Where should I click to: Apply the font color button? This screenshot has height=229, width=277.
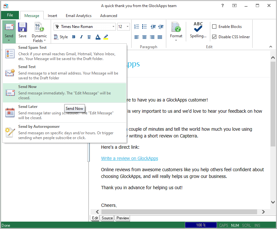[98, 37]
